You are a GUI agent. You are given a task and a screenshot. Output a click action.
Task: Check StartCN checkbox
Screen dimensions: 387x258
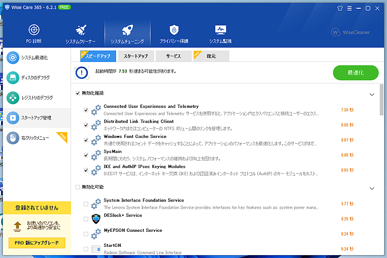[x=86, y=249]
